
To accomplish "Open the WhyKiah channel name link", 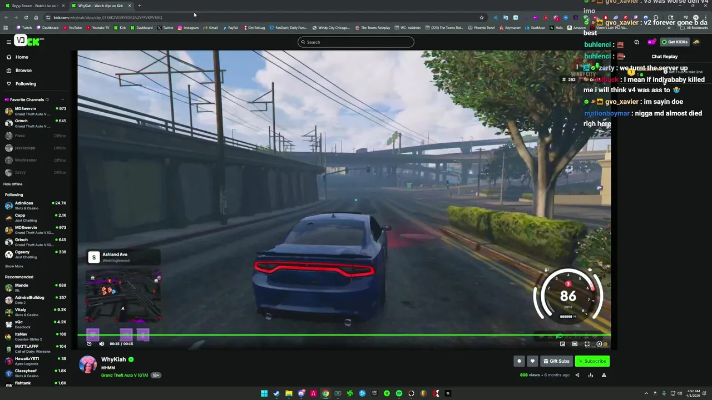I will coord(113,359).
